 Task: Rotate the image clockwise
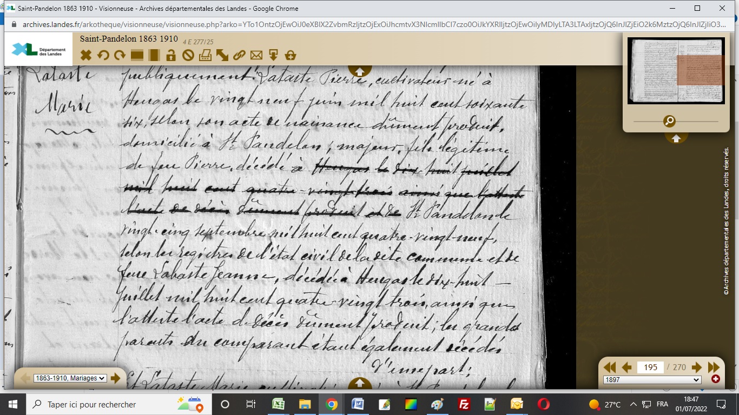(120, 55)
